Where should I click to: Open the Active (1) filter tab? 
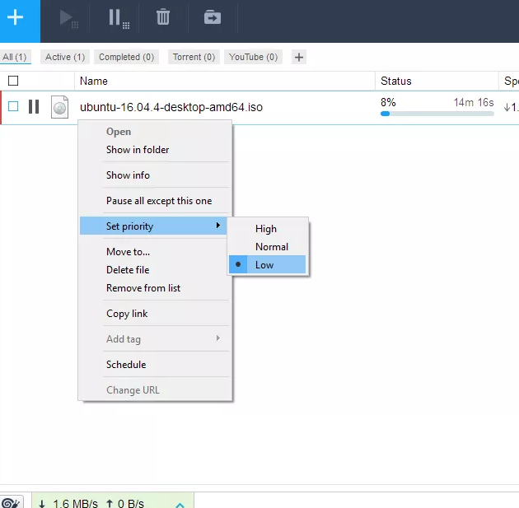tap(65, 57)
